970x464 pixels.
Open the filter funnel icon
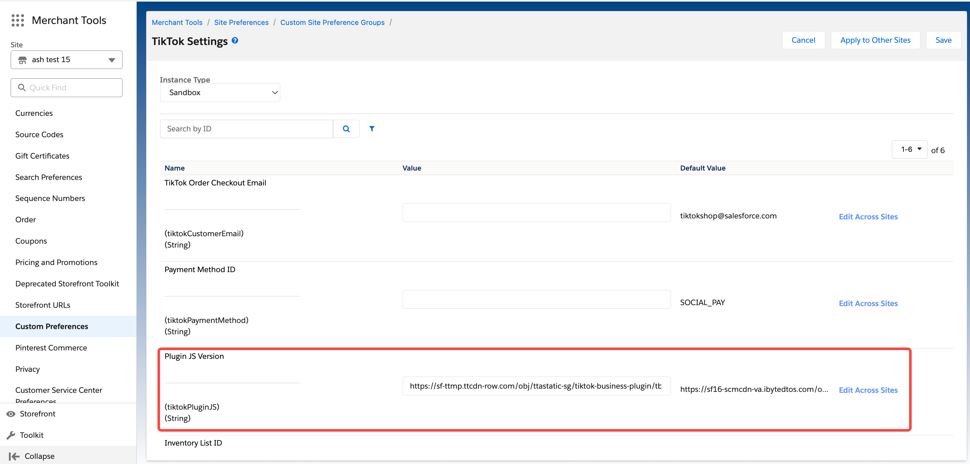point(372,129)
